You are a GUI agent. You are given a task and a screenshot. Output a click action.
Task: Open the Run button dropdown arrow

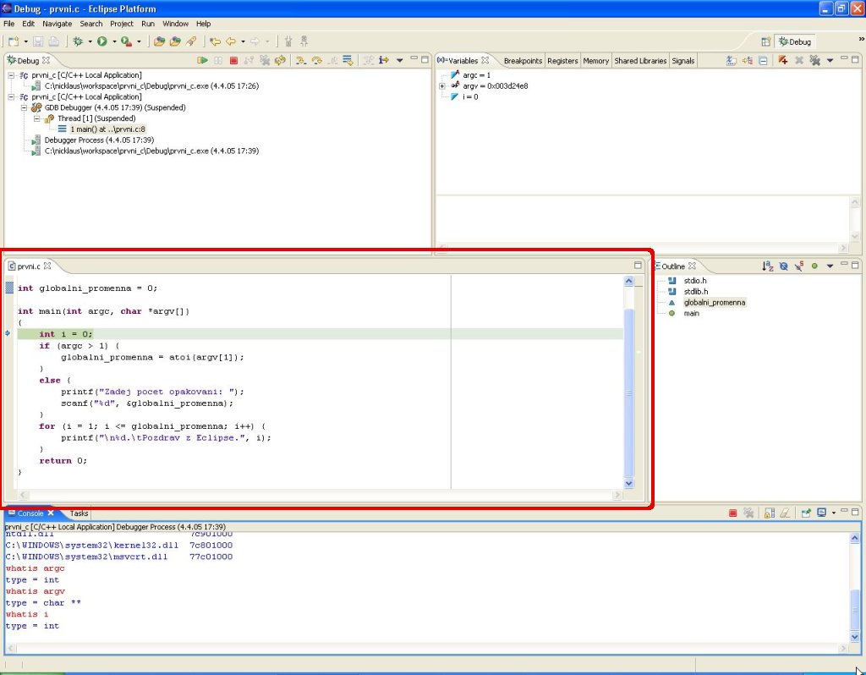(x=113, y=41)
